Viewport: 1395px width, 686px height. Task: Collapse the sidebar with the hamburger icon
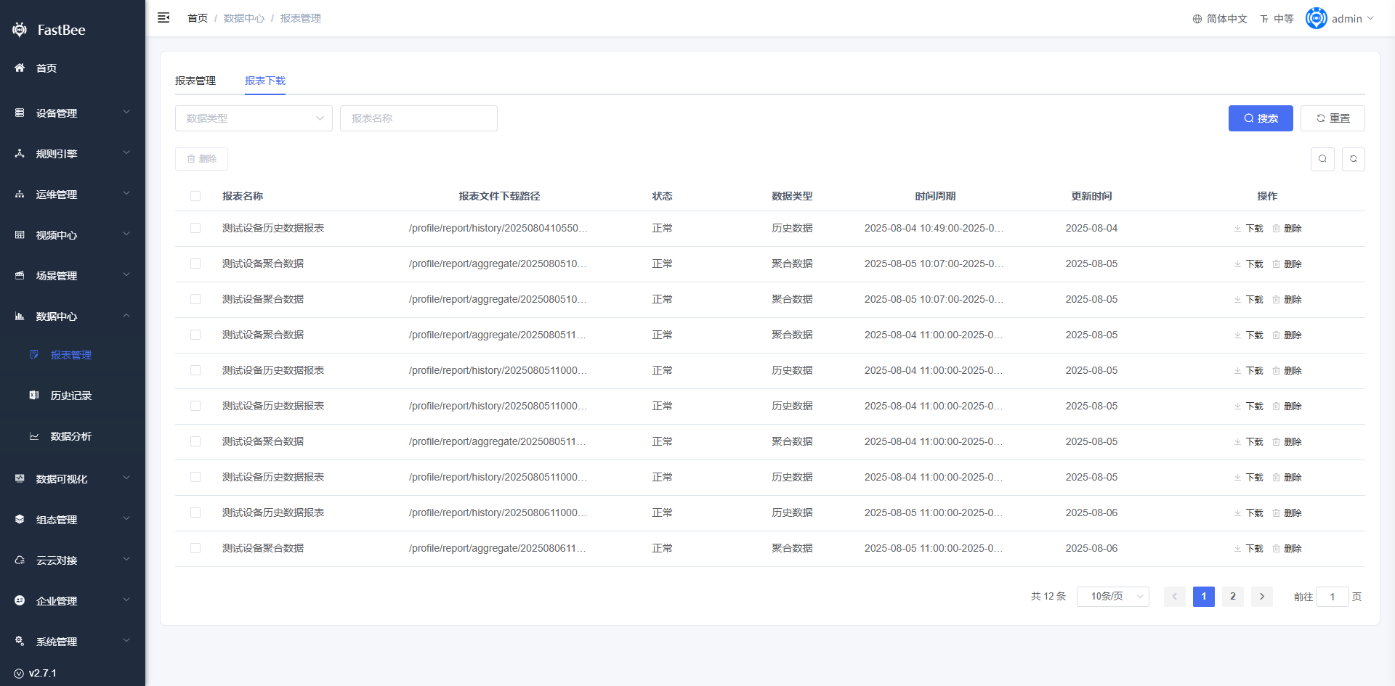point(163,17)
